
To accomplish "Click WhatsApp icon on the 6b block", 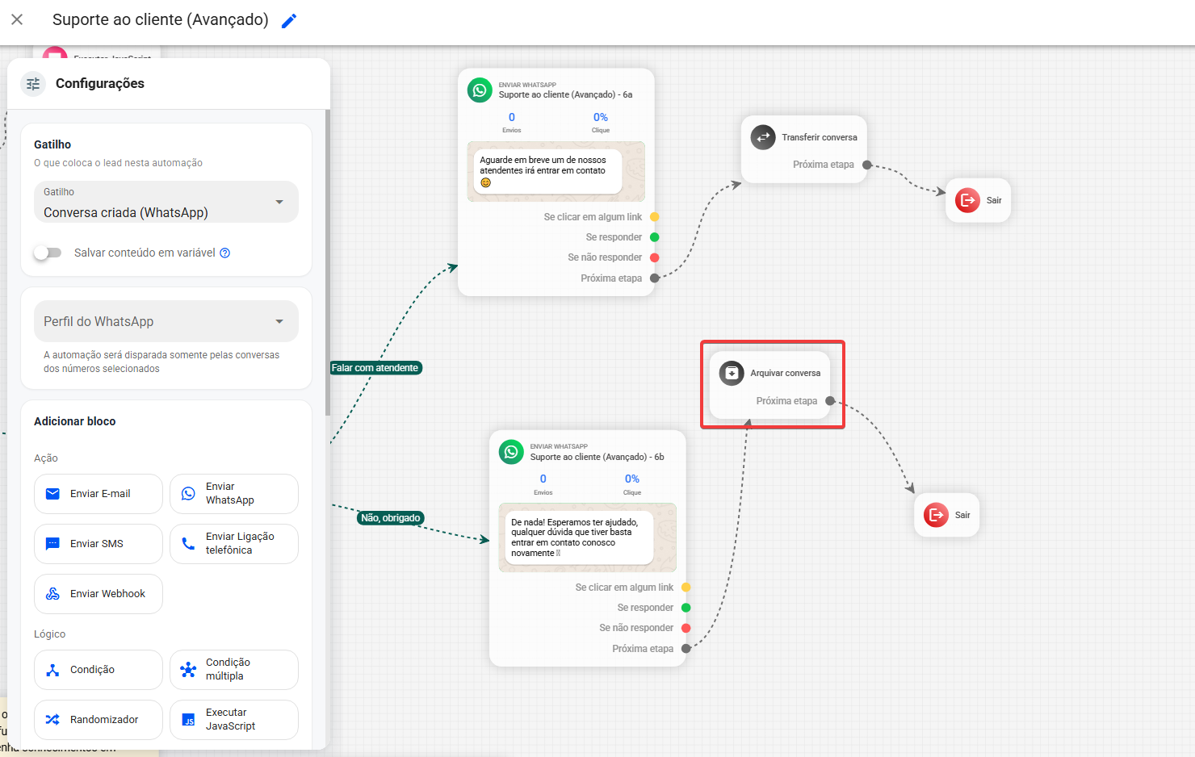I will pyautogui.click(x=511, y=452).
